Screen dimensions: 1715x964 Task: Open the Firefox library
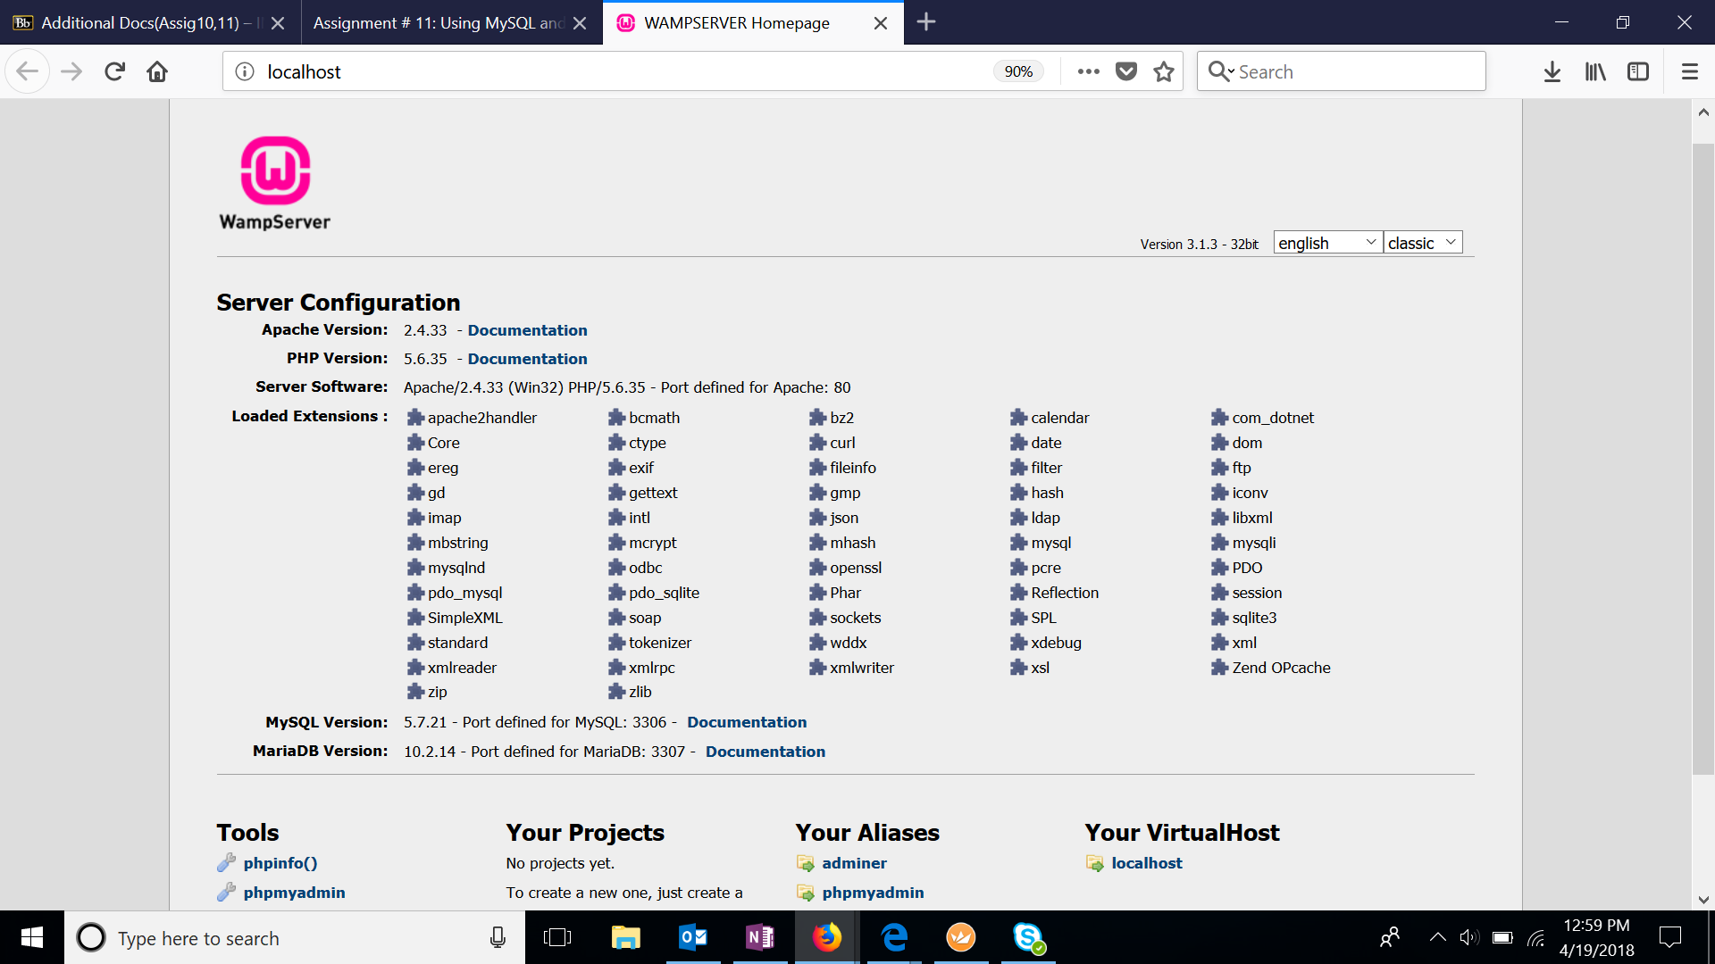point(1595,71)
